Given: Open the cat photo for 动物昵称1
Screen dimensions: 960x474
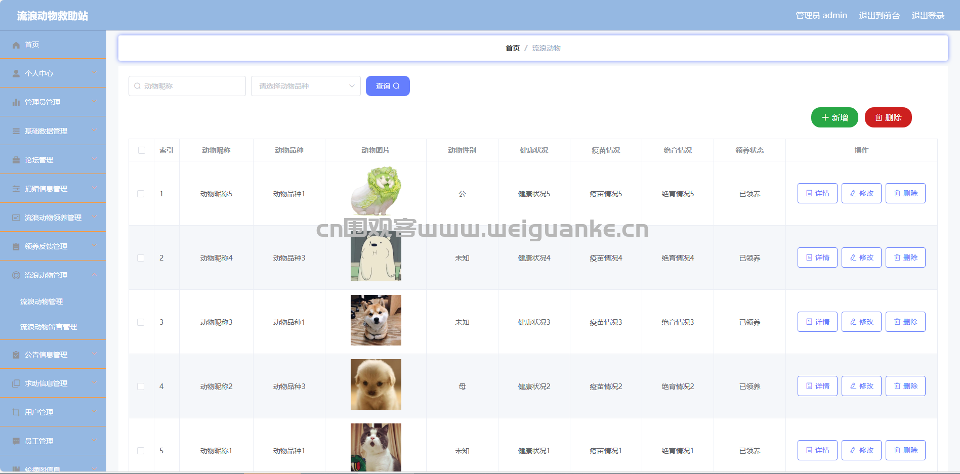Looking at the screenshot, I should [376, 448].
